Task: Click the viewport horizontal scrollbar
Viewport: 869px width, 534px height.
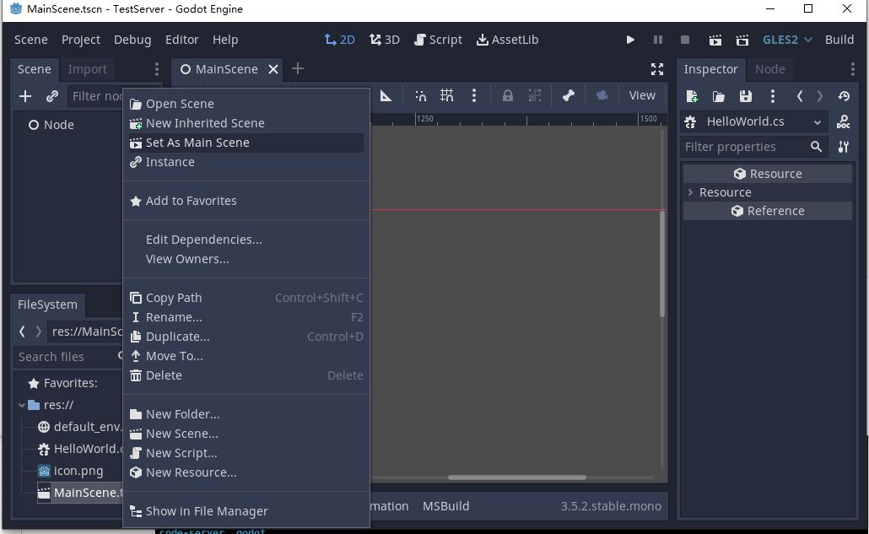Action: (x=516, y=477)
